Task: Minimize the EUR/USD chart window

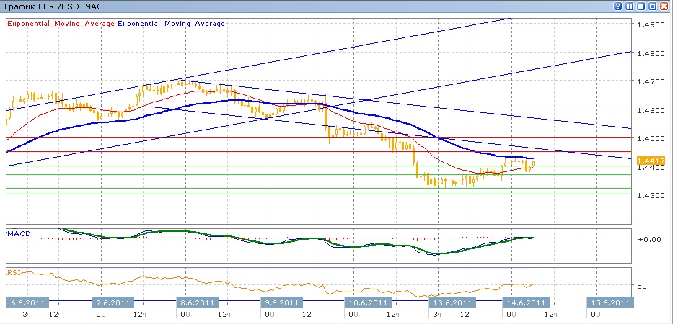Action: coord(641,6)
